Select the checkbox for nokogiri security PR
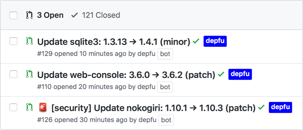The width and height of the screenshot is (303, 130). pyautogui.click(x=13, y=107)
